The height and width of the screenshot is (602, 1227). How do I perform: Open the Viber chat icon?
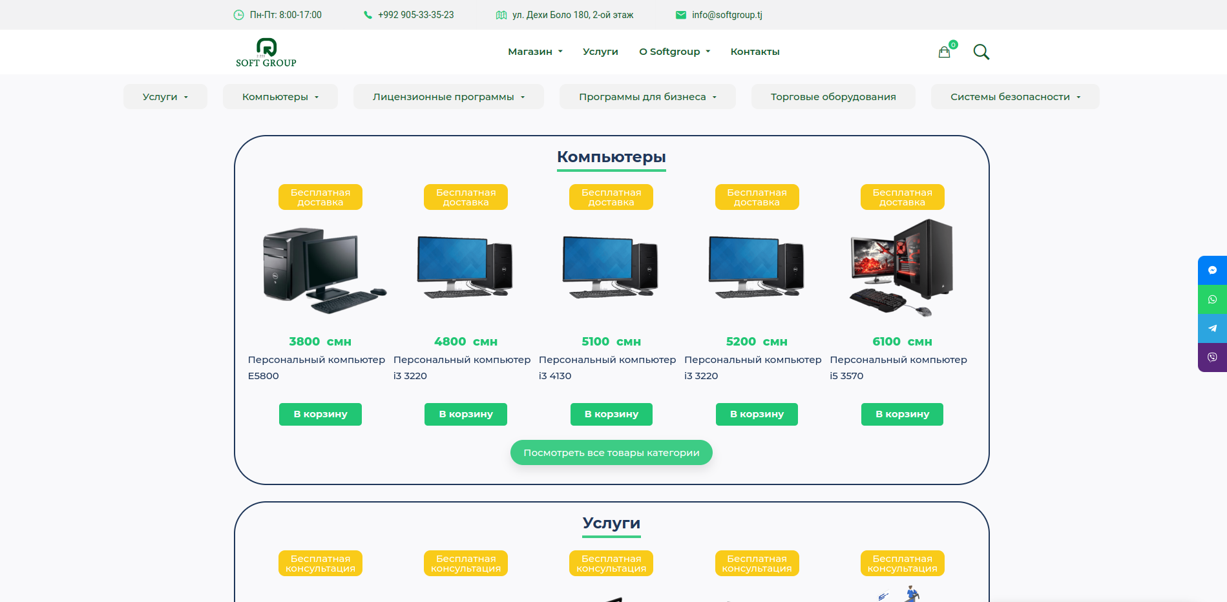coord(1212,357)
